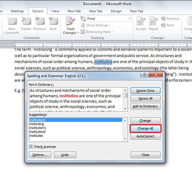This screenshot has width=192, height=192.
Task: Click Add to Dictionary button
Action: coord(146,106)
